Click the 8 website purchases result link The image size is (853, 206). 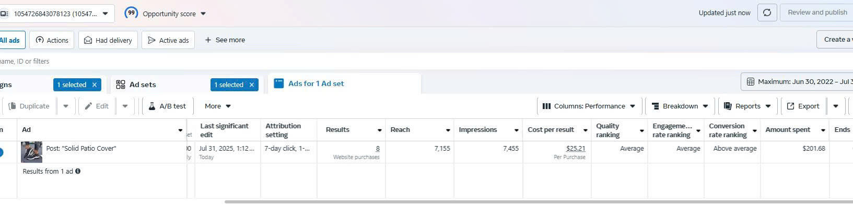pos(378,149)
